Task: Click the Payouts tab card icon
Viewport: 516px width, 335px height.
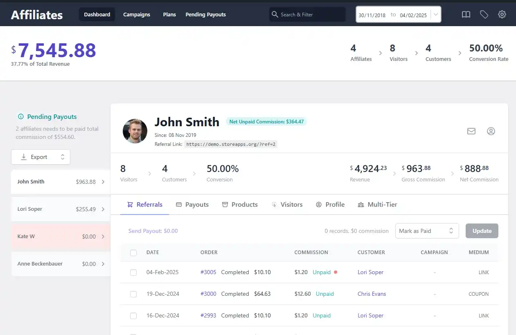Action: pos(179,204)
